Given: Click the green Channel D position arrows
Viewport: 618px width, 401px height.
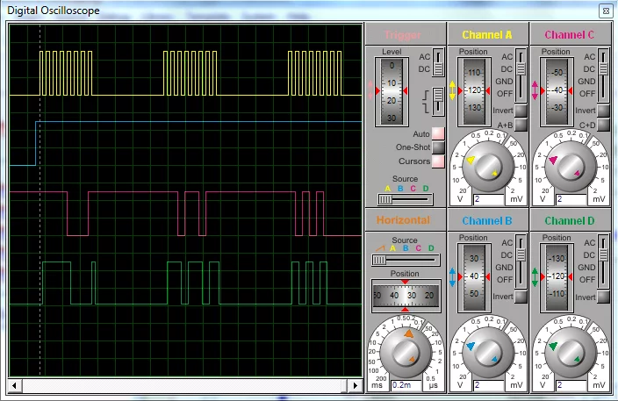Looking at the screenshot, I should (535, 277).
